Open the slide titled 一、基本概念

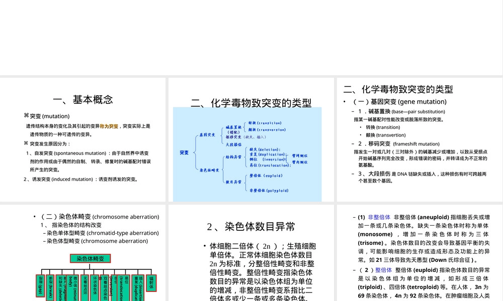83,139
